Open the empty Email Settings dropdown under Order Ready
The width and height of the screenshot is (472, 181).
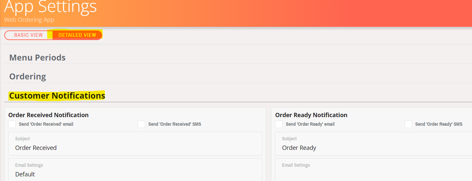point(374,170)
